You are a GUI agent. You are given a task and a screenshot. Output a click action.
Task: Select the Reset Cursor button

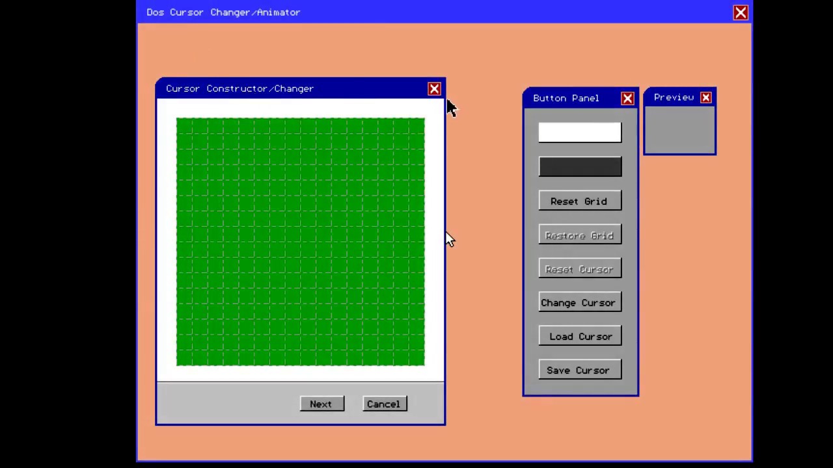coord(580,269)
